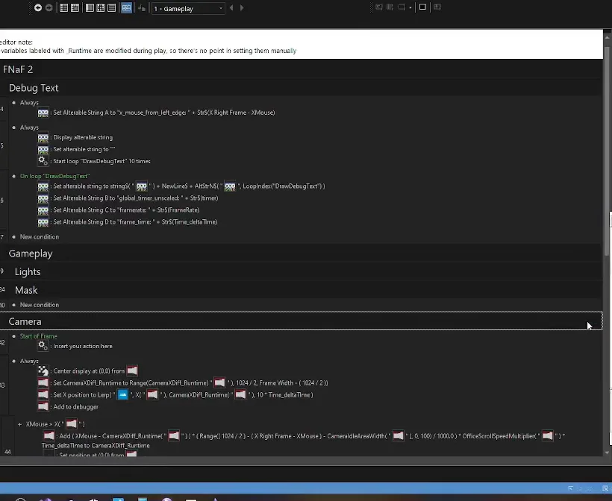Screen dimensions: 612x501
Task: Select the 'Mask' group header
Action: tap(26, 290)
